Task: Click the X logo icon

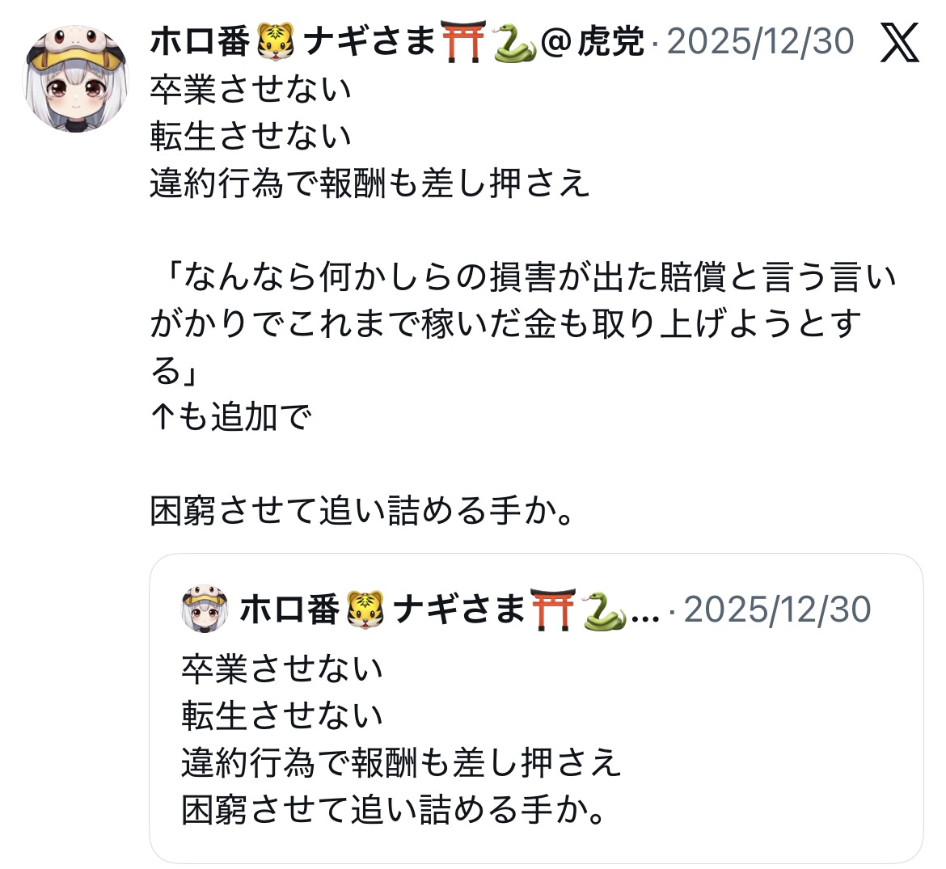Action: 899,42
